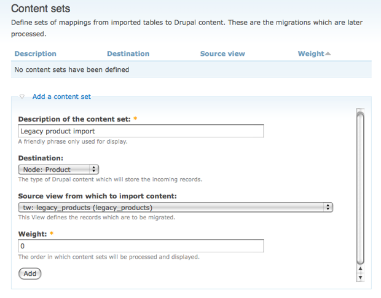Click the Content sets page heading
Viewport: 381px width, 298px height.
(x=41, y=9)
